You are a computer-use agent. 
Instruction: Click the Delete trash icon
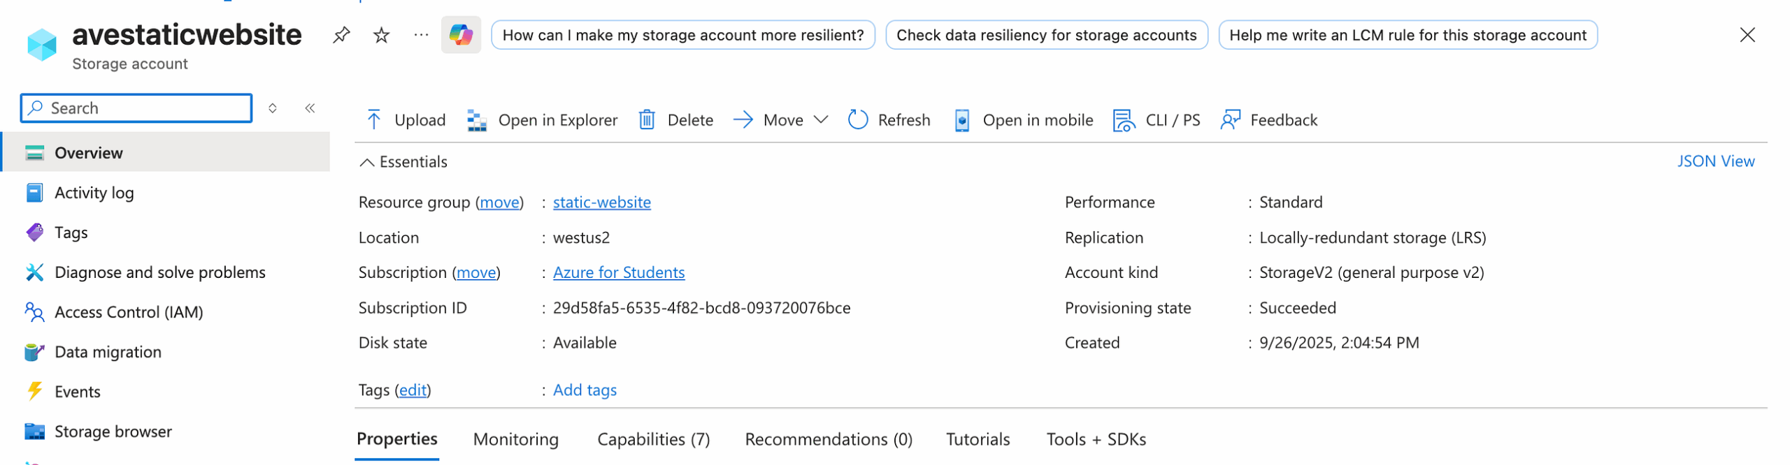(647, 120)
